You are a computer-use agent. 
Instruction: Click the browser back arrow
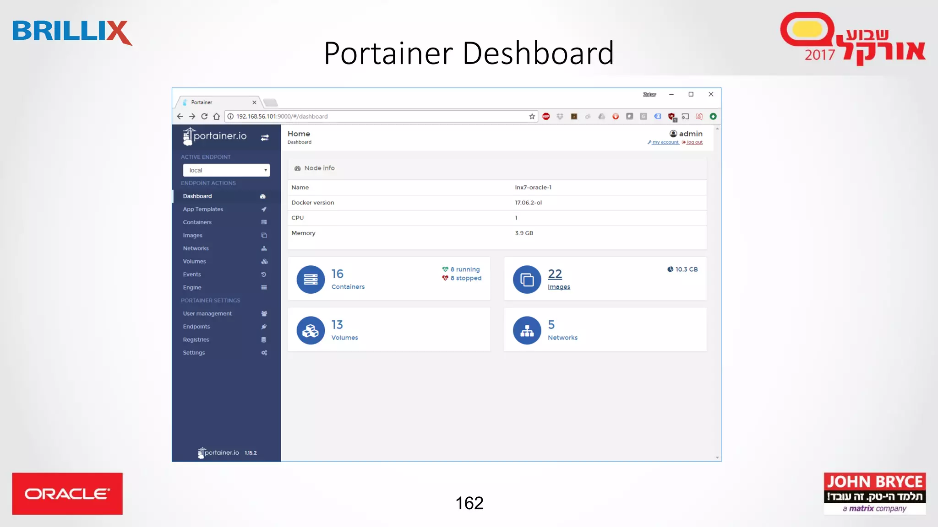point(180,116)
